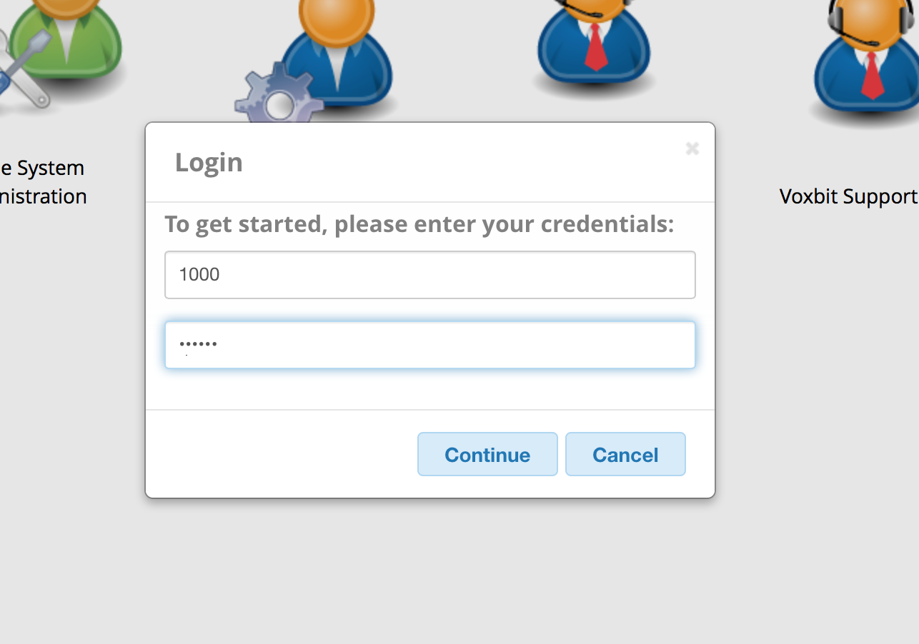This screenshot has height=644, width=919.
Task: Click the green System Administration user icon
Action: (x=68, y=39)
